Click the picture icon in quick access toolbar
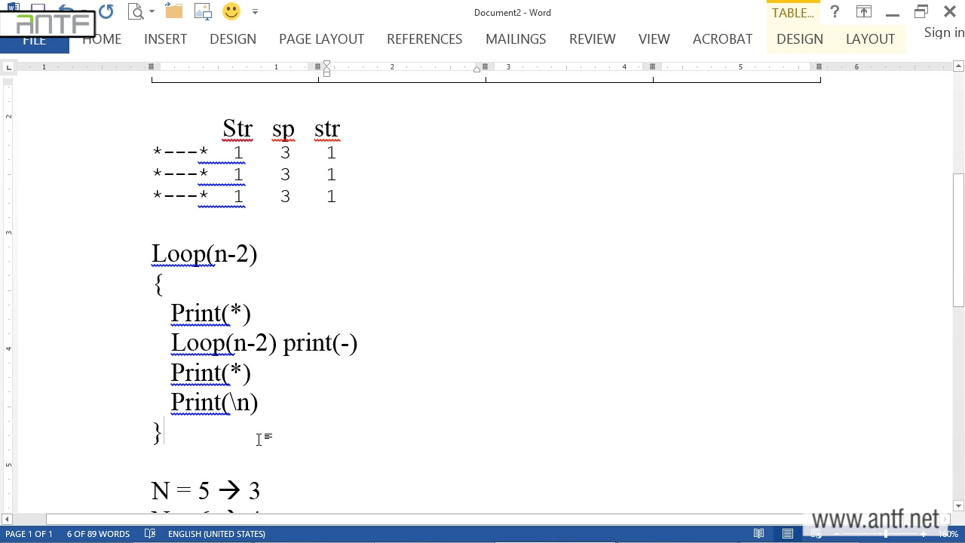965x543 pixels. click(203, 12)
